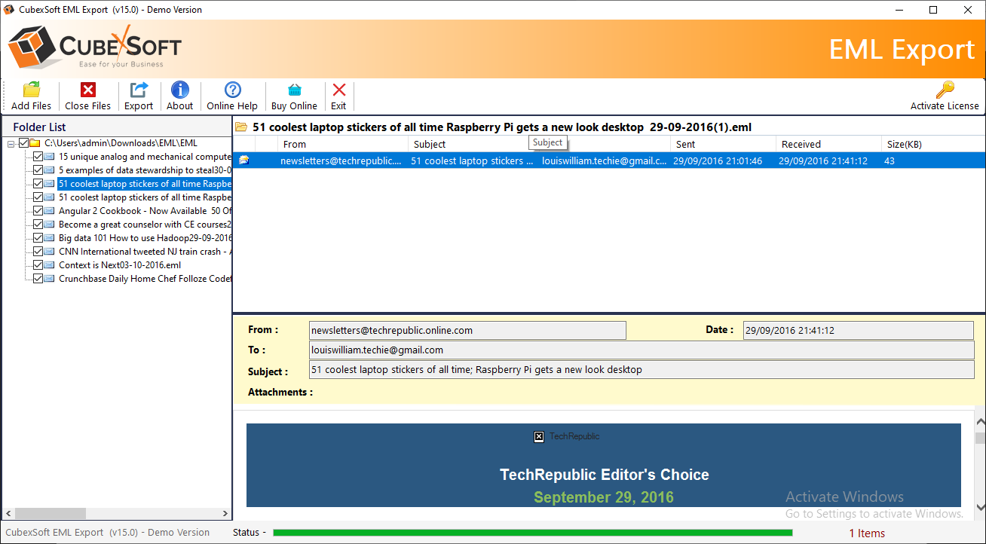This screenshot has height=544, width=986.
Task: Click the 29/09/2016 21:41:12 received cell in list
Action: point(823,160)
